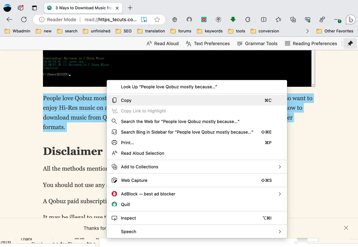Click the profile avatar icon

click(7, 8)
